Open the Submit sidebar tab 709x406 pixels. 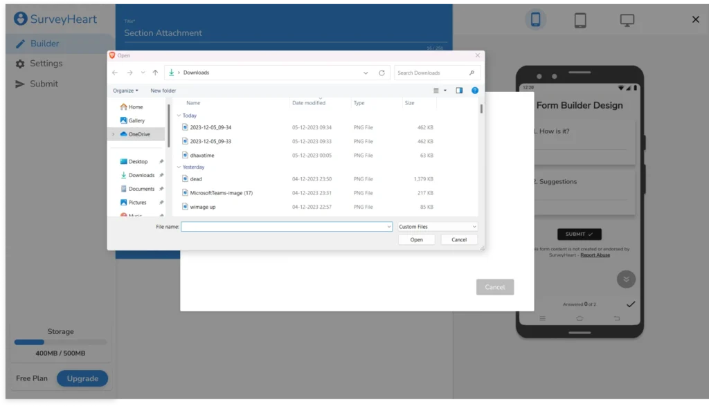click(44, 84)
